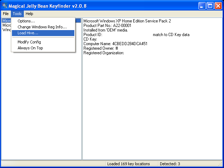This screenshot has width=224, height=168.
Task: Click 'Loaded 169 key locations' status panel
Action: coord(128,164)
